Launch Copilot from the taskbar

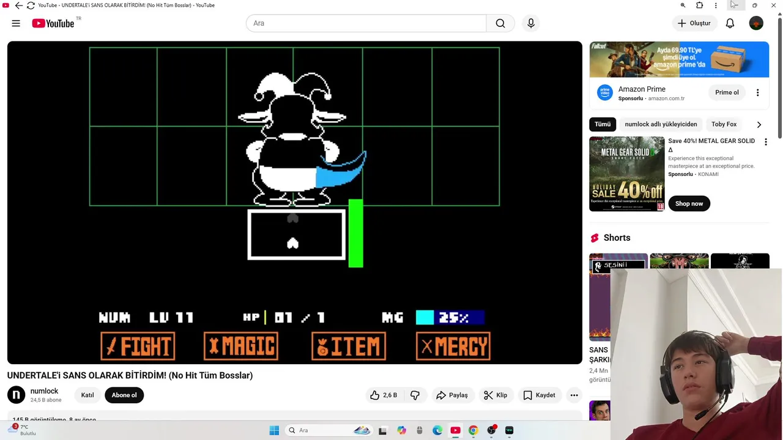point(401,430)
